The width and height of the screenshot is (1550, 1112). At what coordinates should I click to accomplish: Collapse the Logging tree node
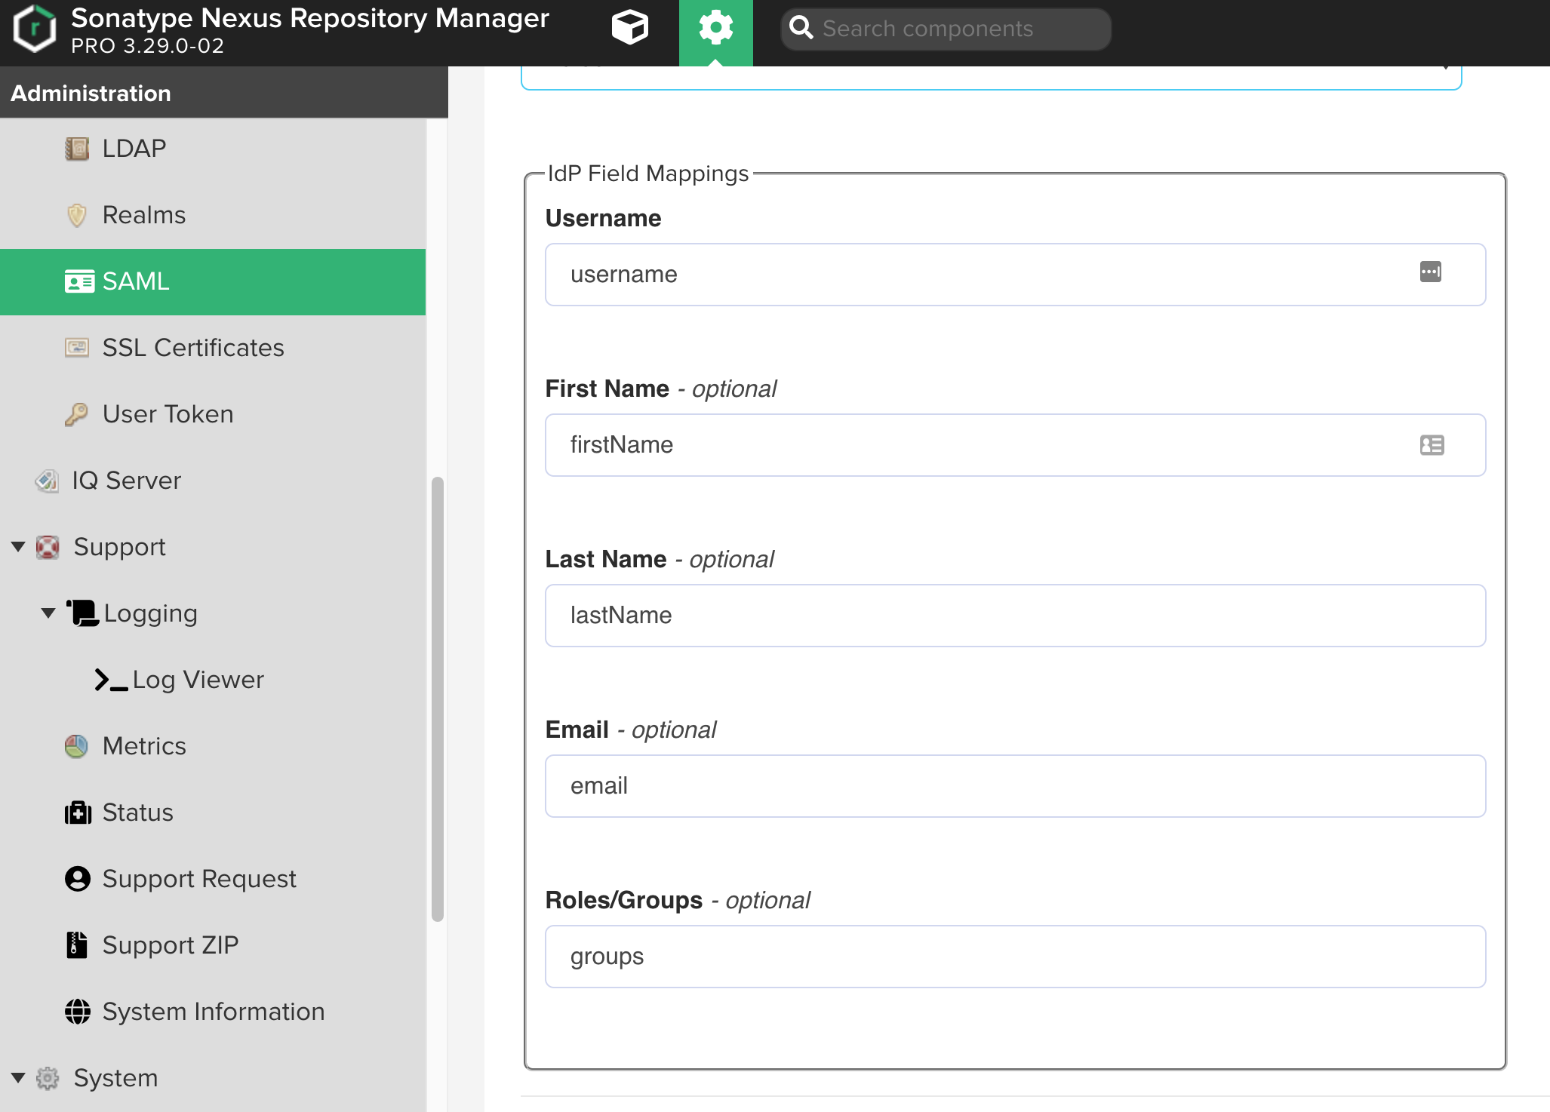coord(48,613)
